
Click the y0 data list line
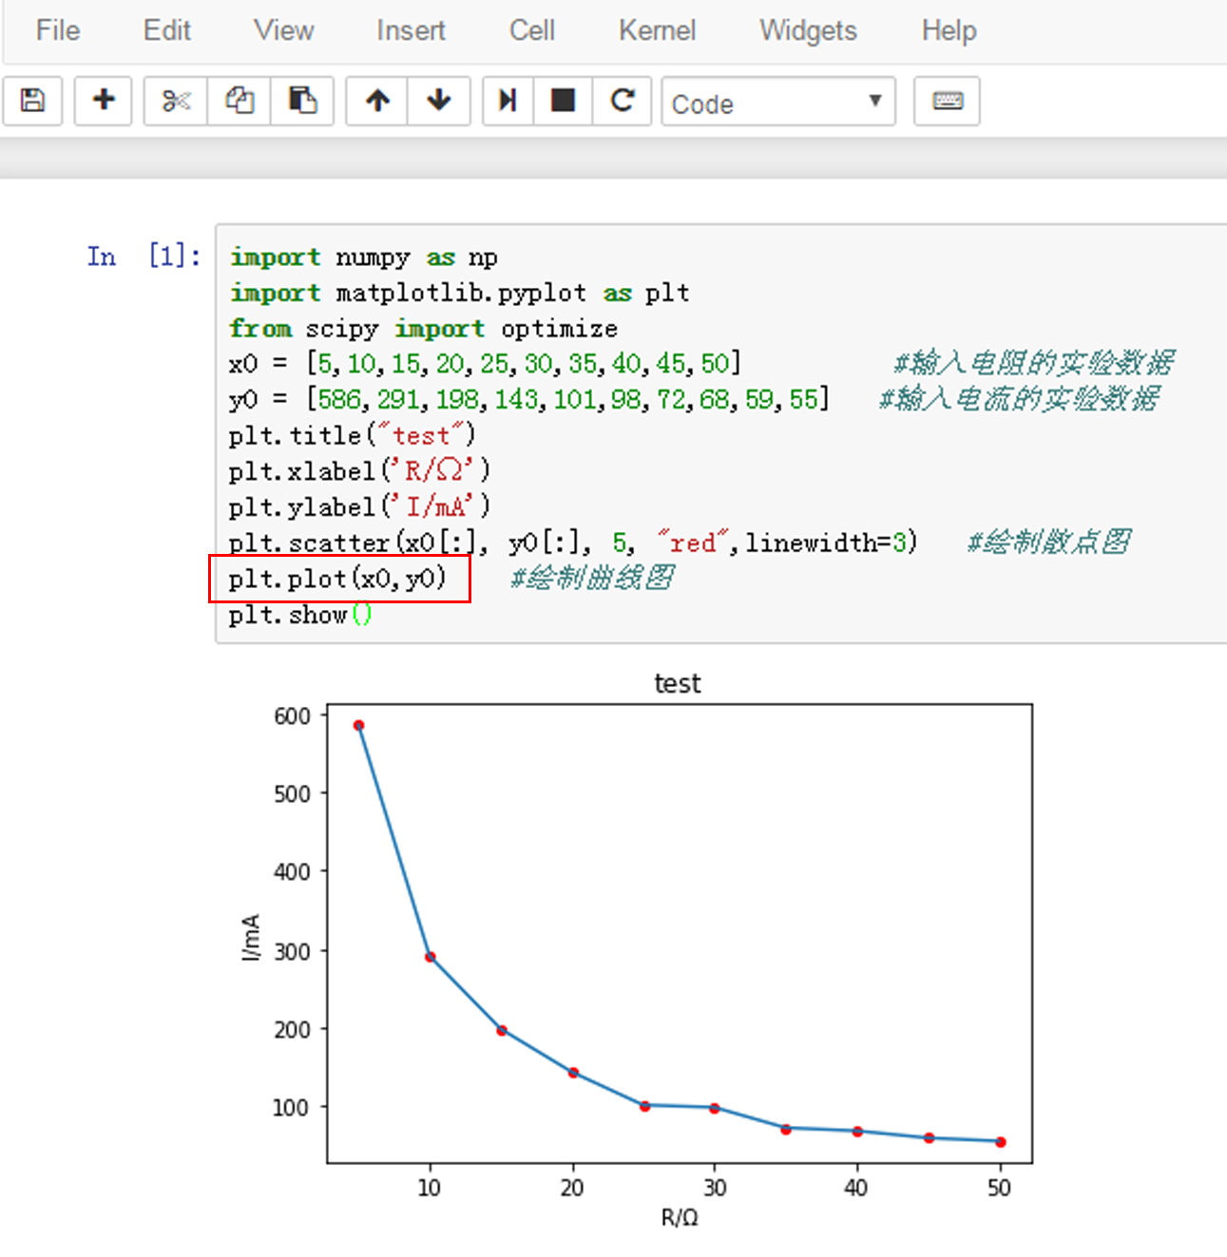click(x=529, y=399)
